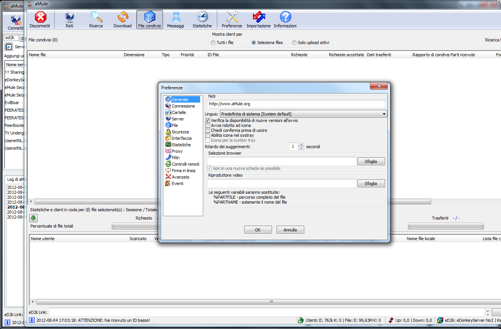Click Annulla to cancel preferences
Screen dimensions: 501x329
(x=290, y=230)
